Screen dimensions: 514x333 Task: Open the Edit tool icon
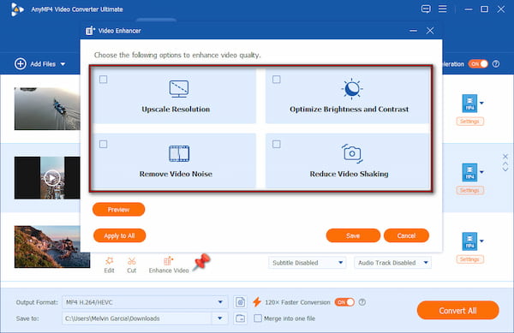tap(109, 261)
